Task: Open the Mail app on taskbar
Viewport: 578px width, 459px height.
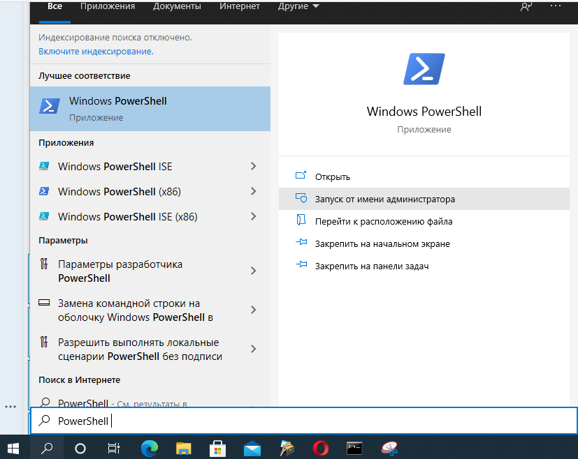Action: (252, 449)
